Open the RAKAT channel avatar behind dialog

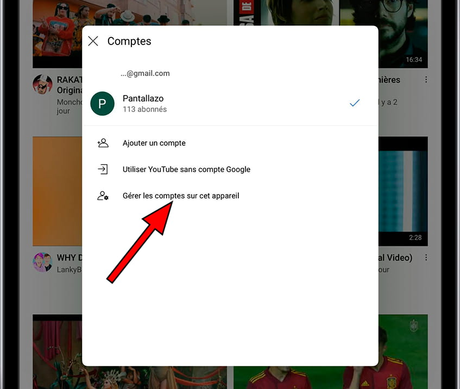point(42,84)
